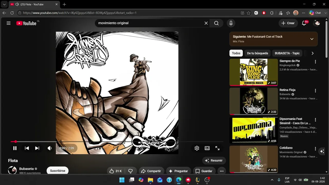
Task: Open the Crear menu
Action: [288, 23]
